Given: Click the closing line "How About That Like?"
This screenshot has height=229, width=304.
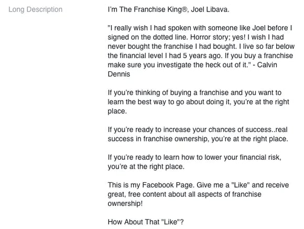Looking at the screenshot, I should (146, 222).
